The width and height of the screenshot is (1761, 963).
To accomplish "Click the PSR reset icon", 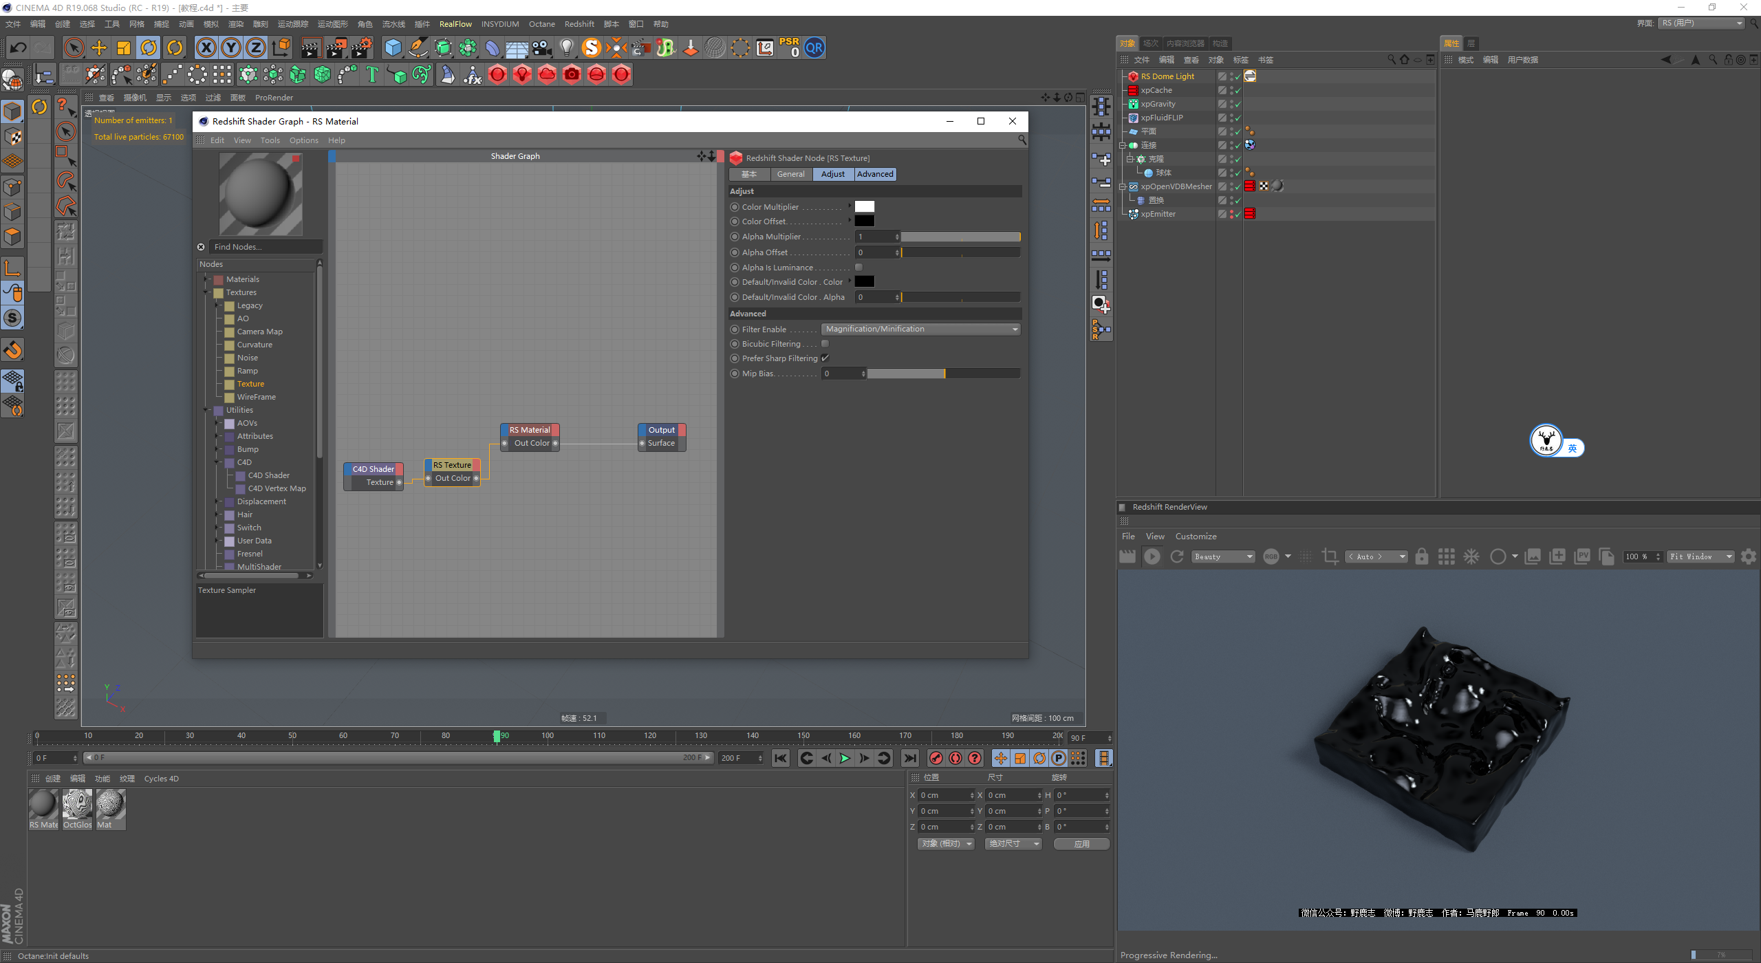I will (789, 47).
